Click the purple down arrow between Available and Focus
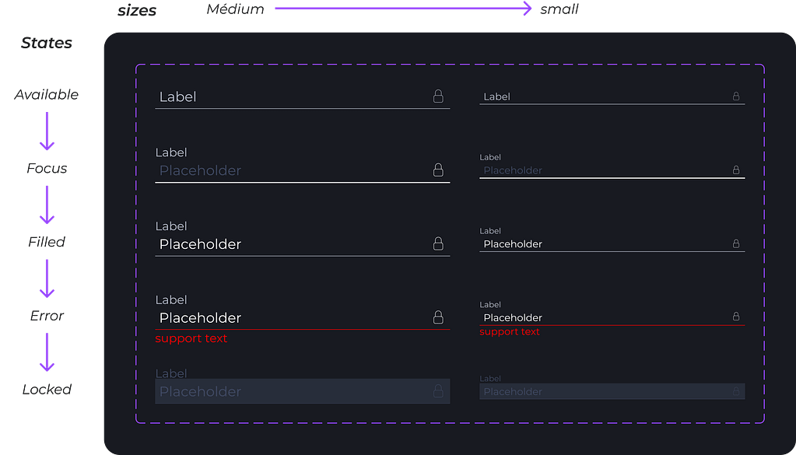796x455 pixels. click(47, 131)
